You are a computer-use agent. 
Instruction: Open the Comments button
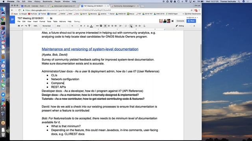pos(180,21)
